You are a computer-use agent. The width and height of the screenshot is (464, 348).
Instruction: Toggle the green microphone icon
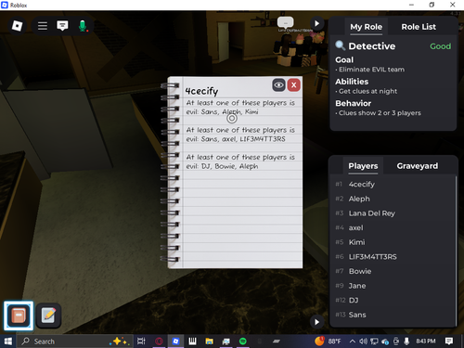coord(83,26)
